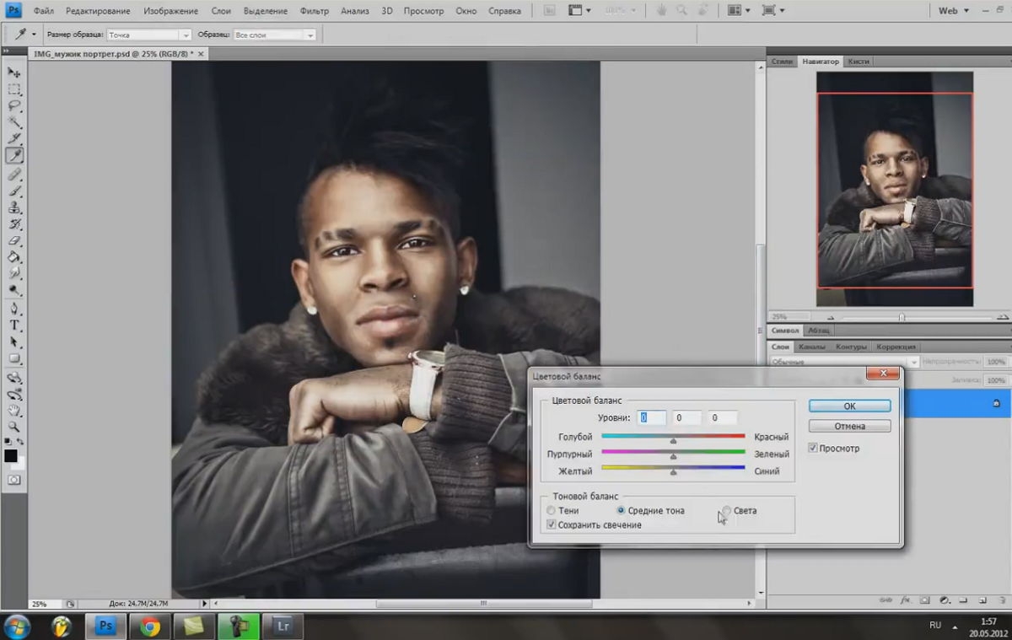This screenshot has height=640, width=1012.
Task: Select the Type tool
Action: click(x=14, y=325)
